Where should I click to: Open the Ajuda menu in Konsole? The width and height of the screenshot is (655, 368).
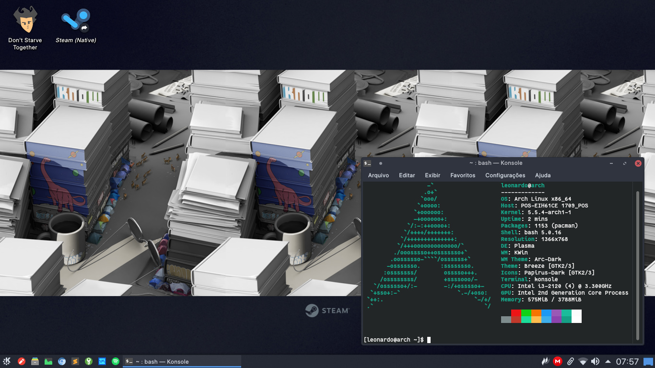tap(543, 175)
